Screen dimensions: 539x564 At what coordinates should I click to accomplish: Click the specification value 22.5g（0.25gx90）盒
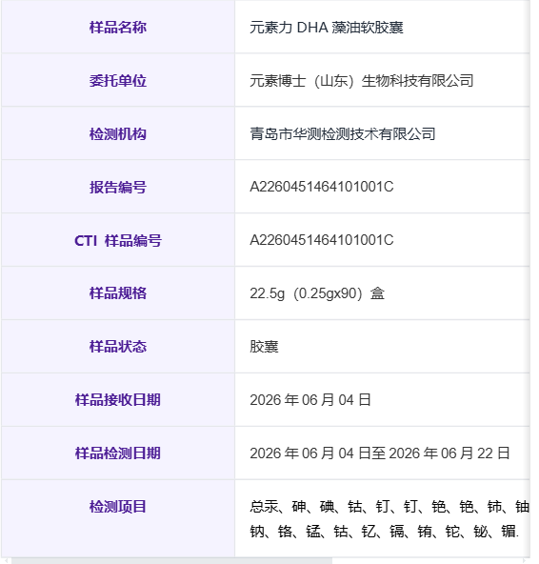[317, 293]
